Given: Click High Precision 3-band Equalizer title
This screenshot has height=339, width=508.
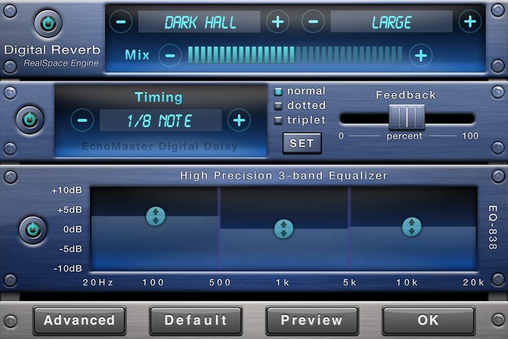Looking at the screenshot, I should click(284, 176).
